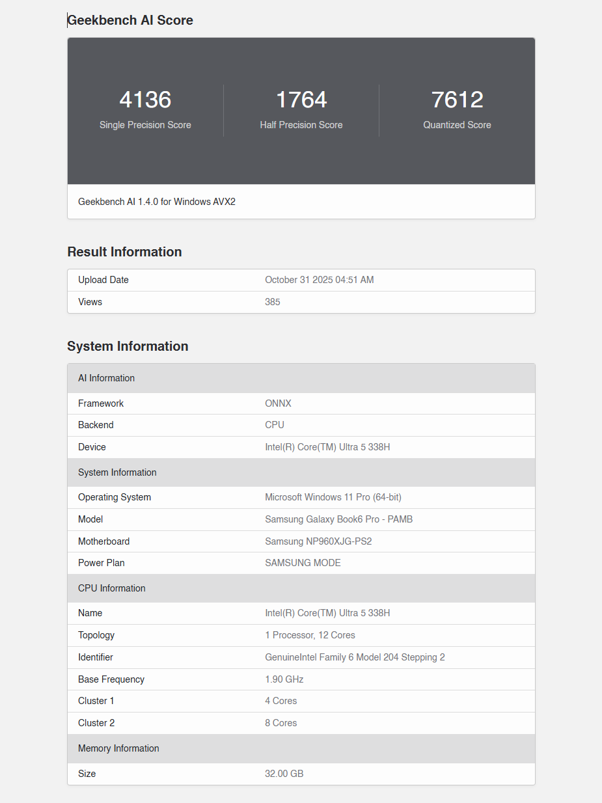Click the Result Information heading
The image size is (602, 803).
point(124,252)
